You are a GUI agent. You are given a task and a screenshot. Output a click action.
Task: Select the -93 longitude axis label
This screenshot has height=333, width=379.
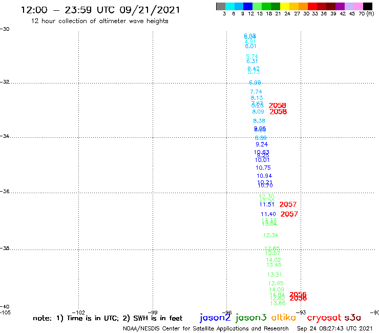301,313
